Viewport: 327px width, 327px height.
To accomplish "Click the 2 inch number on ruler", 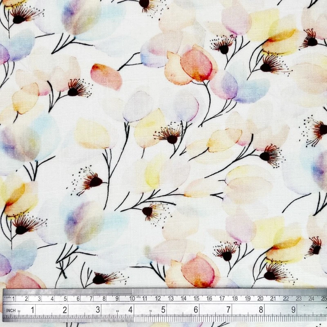I will pos(65,310).
